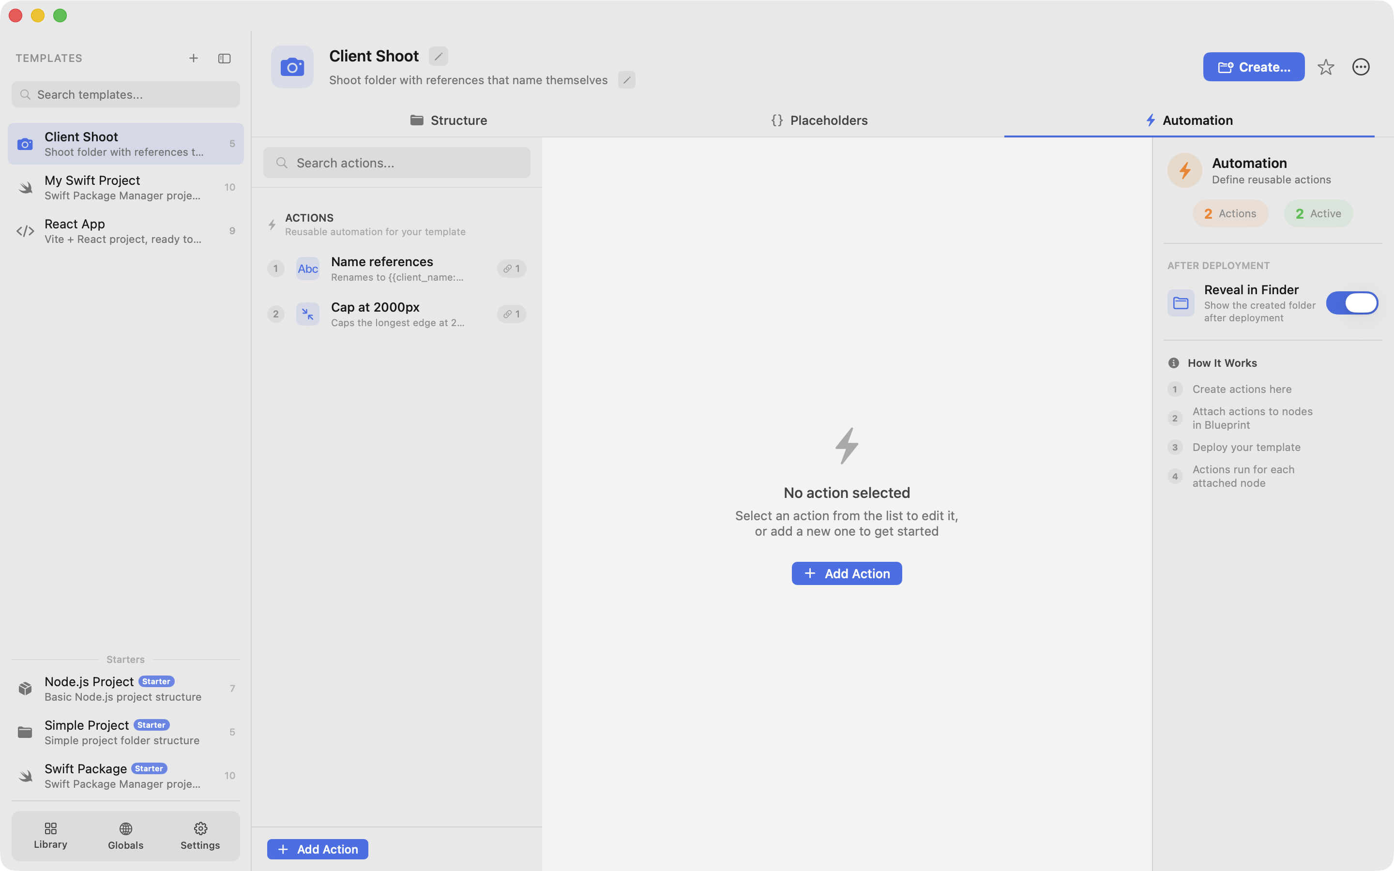Click the Search actions field
The height and width of the screenshot is (871, 1394).
396,163
